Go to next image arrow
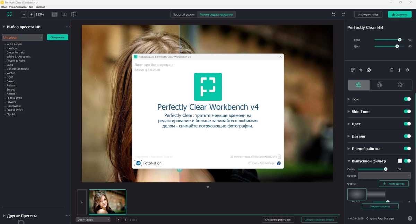The image size is (416, 224). coord(125,219)
